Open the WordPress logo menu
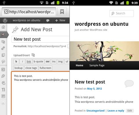The width and height of the screenshot is (139, 115). [5, 20]
